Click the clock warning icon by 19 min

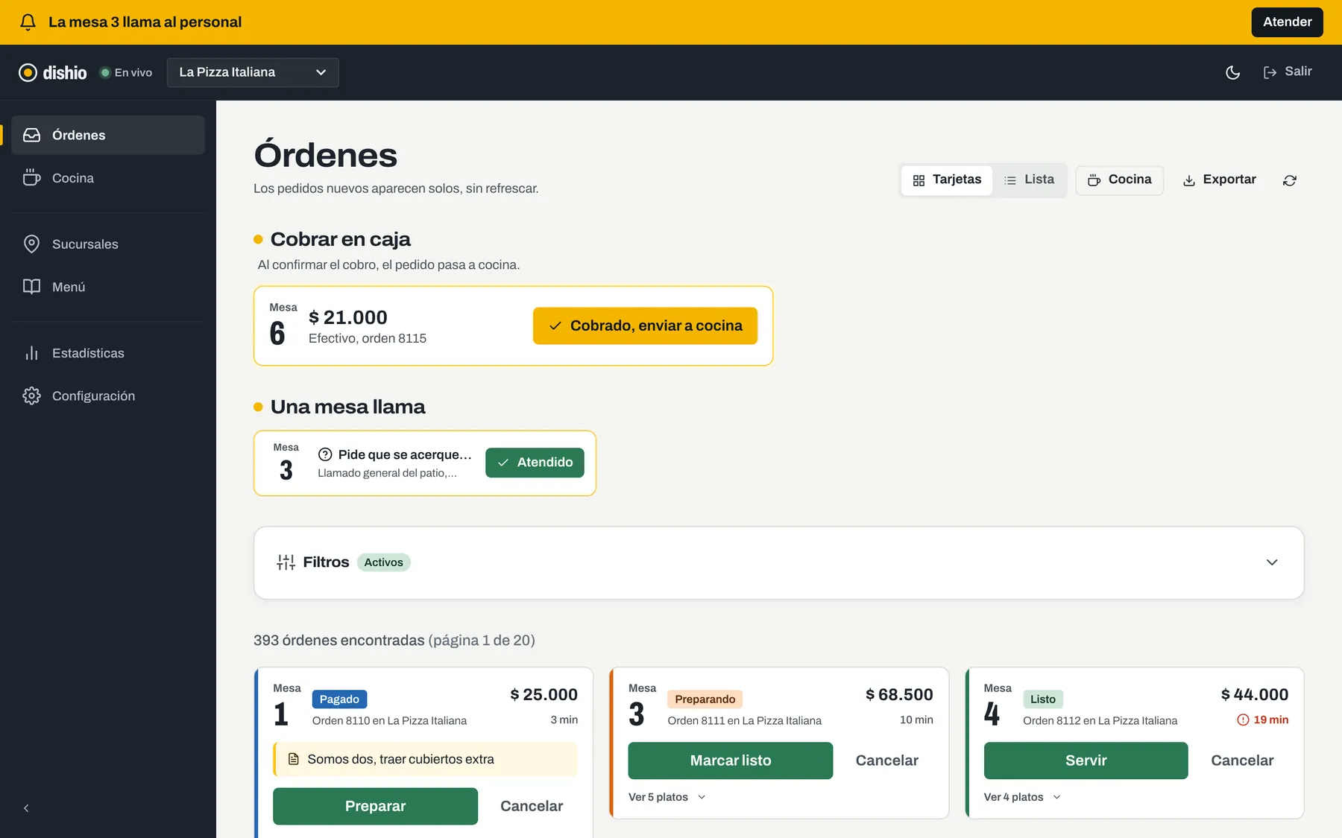coord(1243,720)
